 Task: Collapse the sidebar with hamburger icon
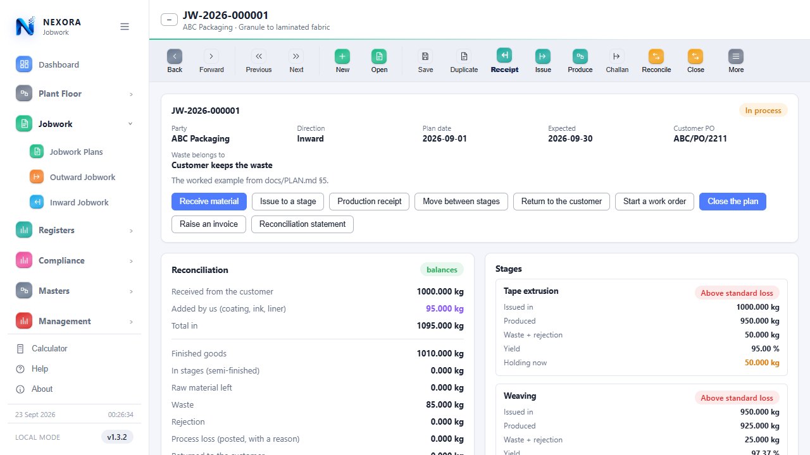click(x=125, y=27)
